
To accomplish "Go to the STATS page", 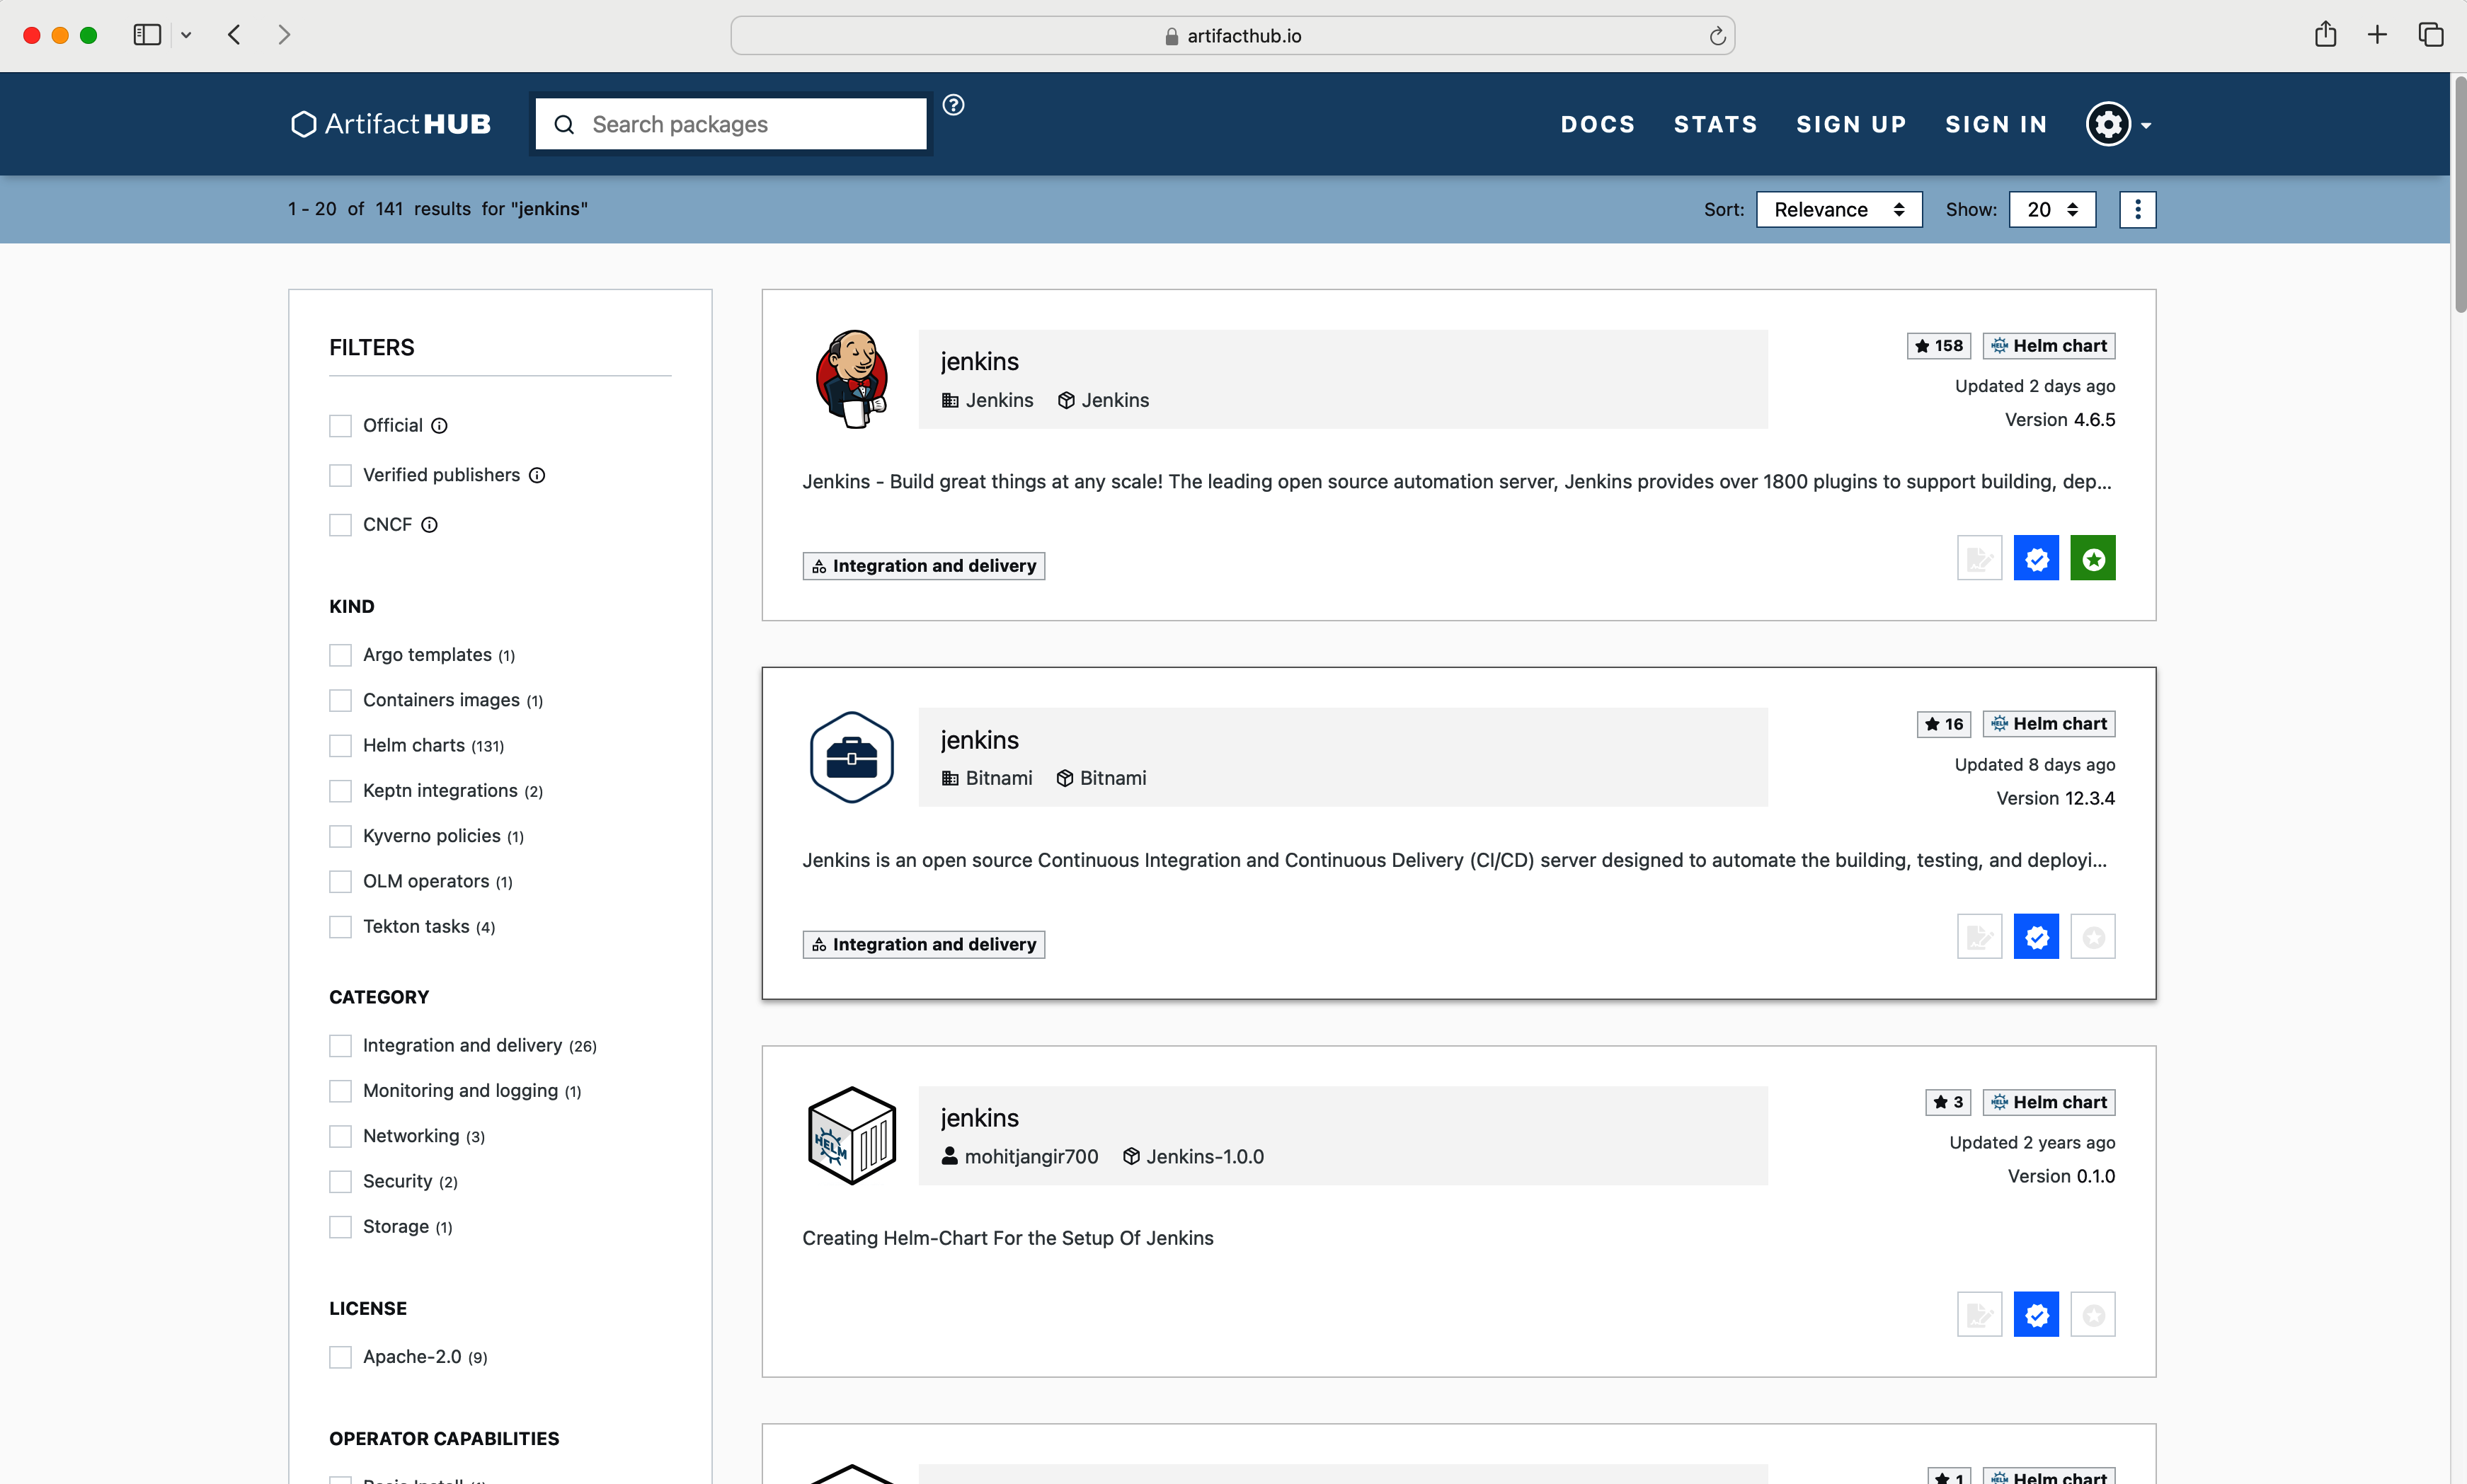I will pyautogui.click(x=1715, y=123).
